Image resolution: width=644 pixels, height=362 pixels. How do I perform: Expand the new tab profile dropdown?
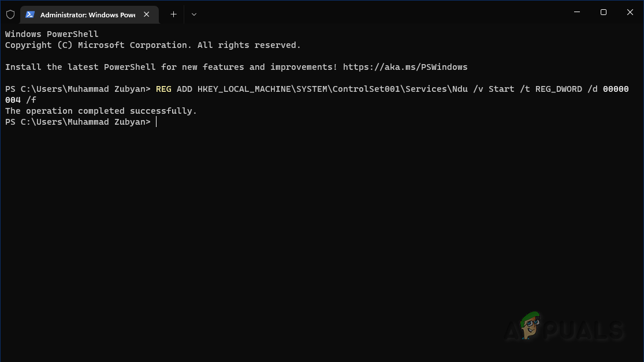[x=194, y=14]
